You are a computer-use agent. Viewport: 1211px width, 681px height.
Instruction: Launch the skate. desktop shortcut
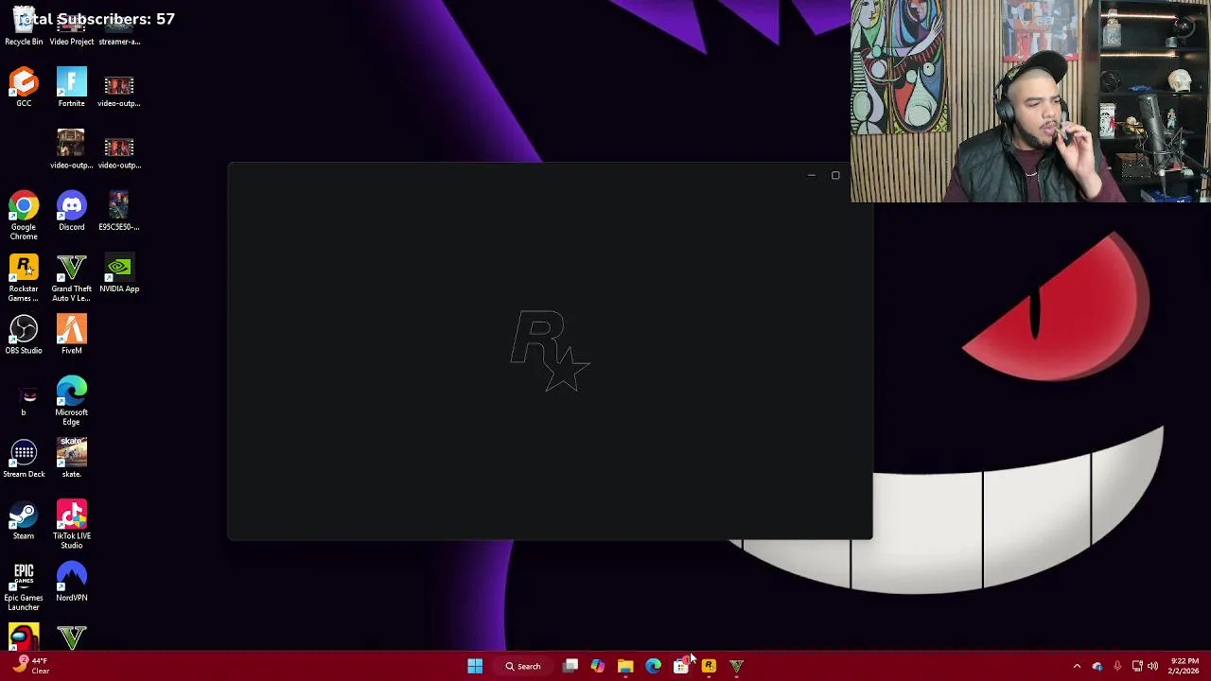72,459
